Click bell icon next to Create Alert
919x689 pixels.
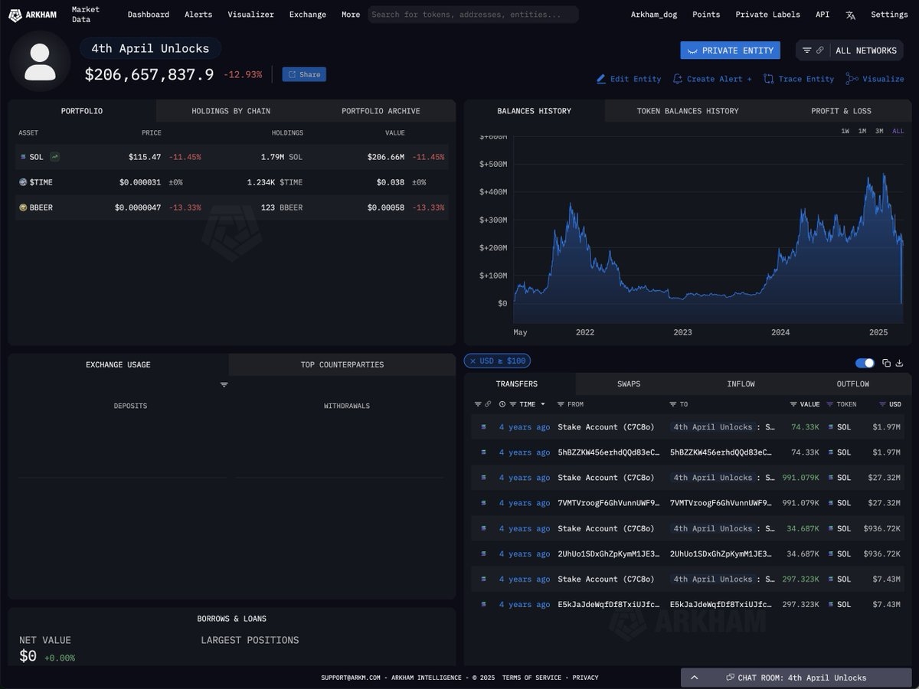(677, 79)
